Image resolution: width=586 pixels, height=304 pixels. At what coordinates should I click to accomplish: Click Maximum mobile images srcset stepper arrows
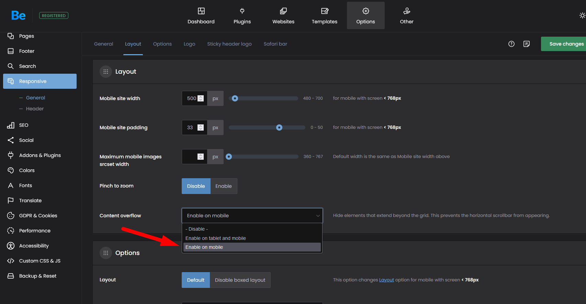click(201, 157)
